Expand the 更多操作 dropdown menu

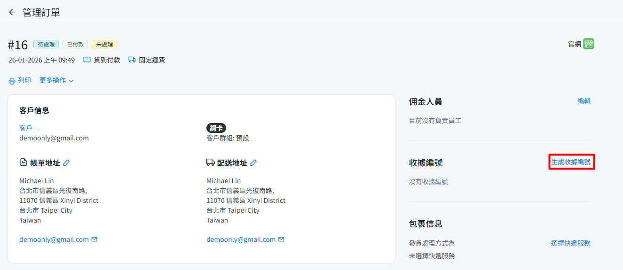coord(56,81)
